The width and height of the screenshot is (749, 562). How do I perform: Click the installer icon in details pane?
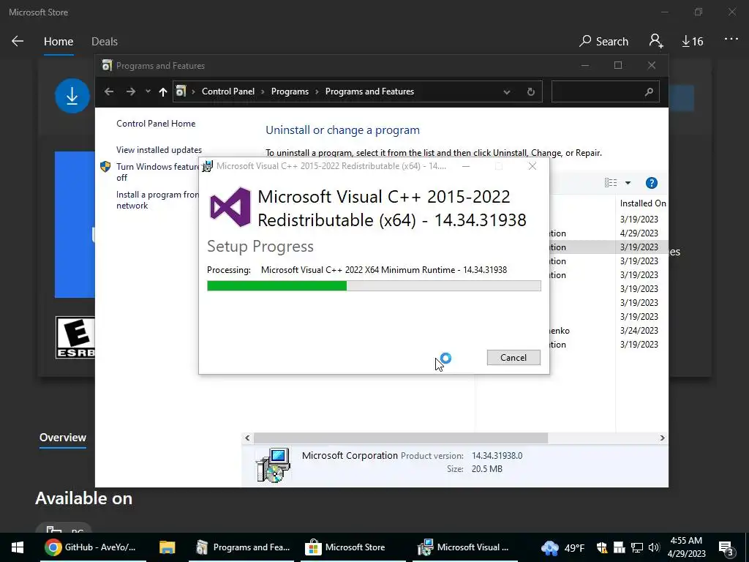(x=273, y=465)
